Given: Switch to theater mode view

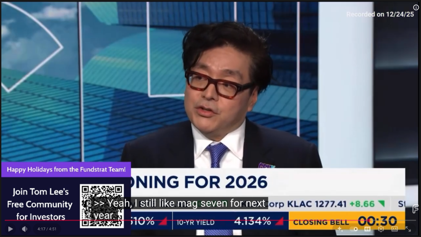Looking at the screenshot, I should click(394, 229).
